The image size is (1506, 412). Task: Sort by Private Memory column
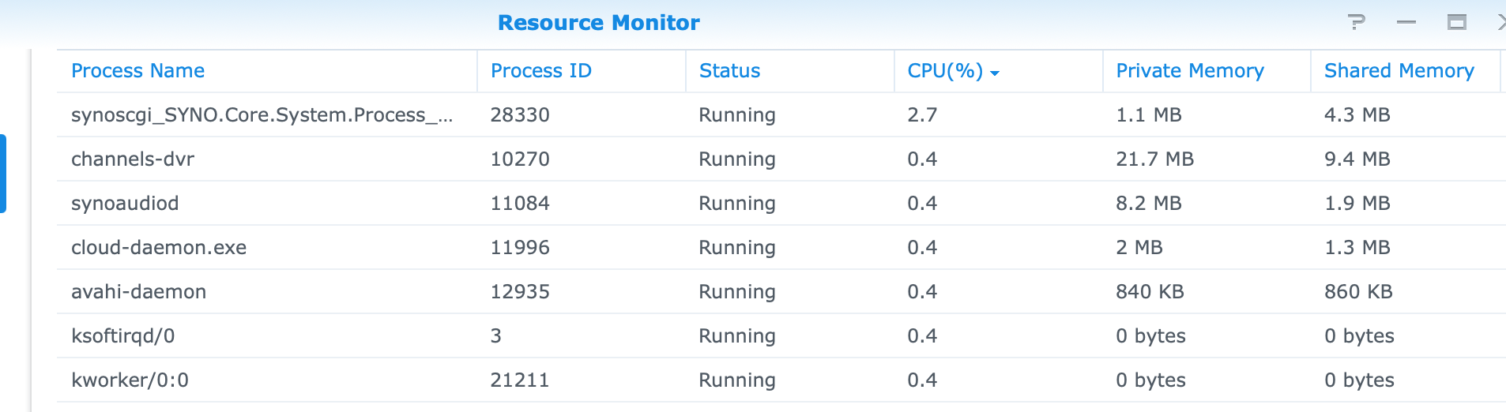[x=1189, y=71]
